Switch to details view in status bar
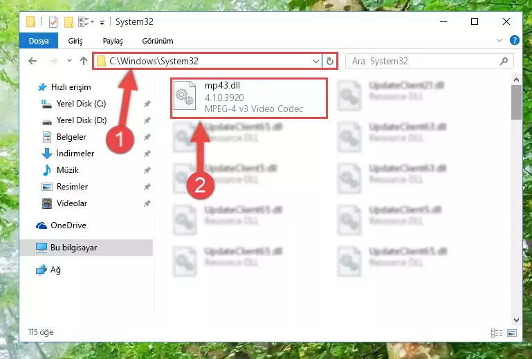The image size is (532, 359). click(x=497, y=333)
